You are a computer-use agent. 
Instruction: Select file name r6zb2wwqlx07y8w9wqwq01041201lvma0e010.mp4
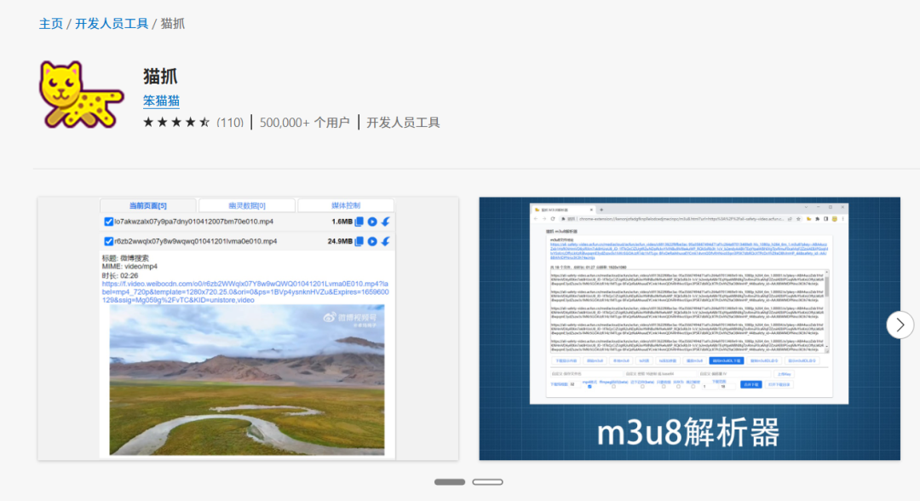pos(196,241)
